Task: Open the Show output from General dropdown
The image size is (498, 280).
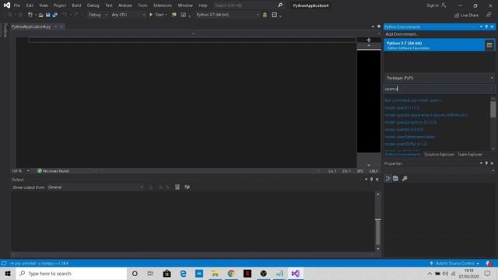Action: coord(95,187)
